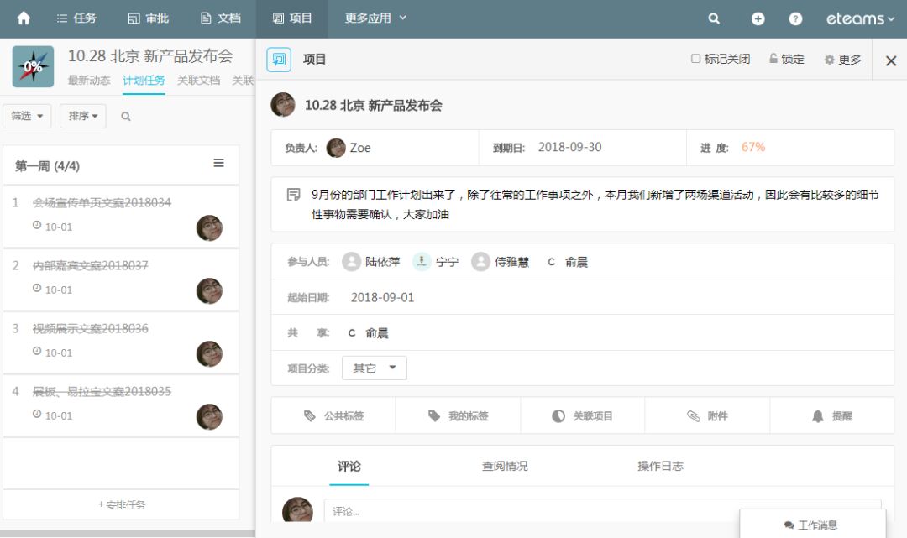907x538 pixels.
Task: Click the 我的标签 button
Action: click(459, 415)
